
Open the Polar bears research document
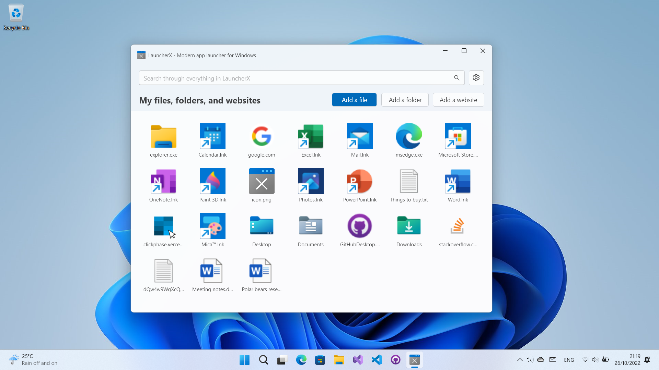point(262,275)
